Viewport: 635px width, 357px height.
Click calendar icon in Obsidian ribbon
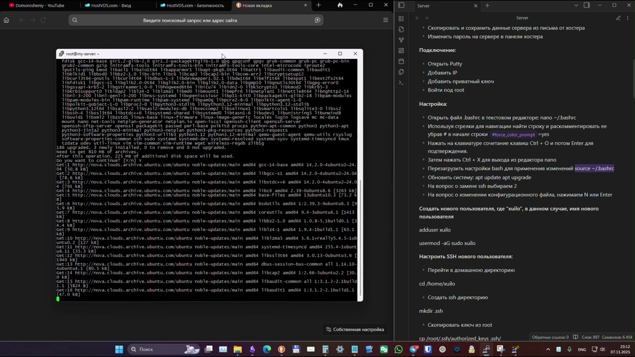pos(401,61)
